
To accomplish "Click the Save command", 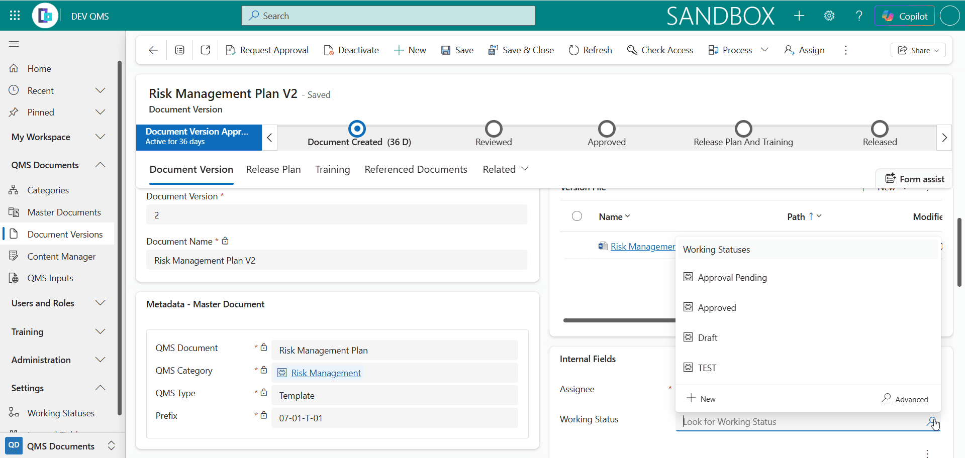I will coord(457,50).
